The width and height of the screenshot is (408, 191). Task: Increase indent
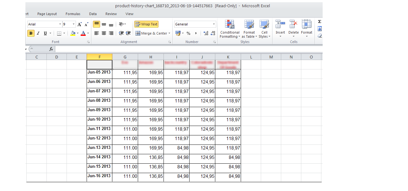(x=128, y=33)
